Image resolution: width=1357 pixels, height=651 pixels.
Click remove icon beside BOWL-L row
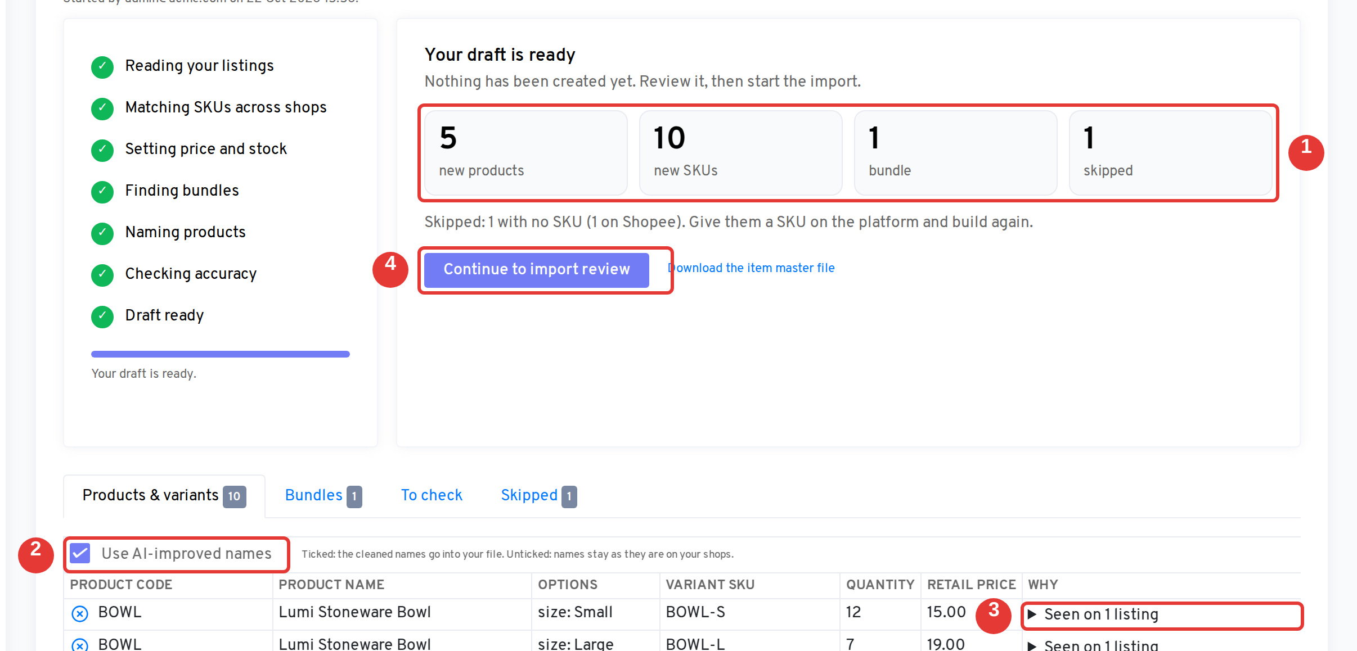coord(80,644)
